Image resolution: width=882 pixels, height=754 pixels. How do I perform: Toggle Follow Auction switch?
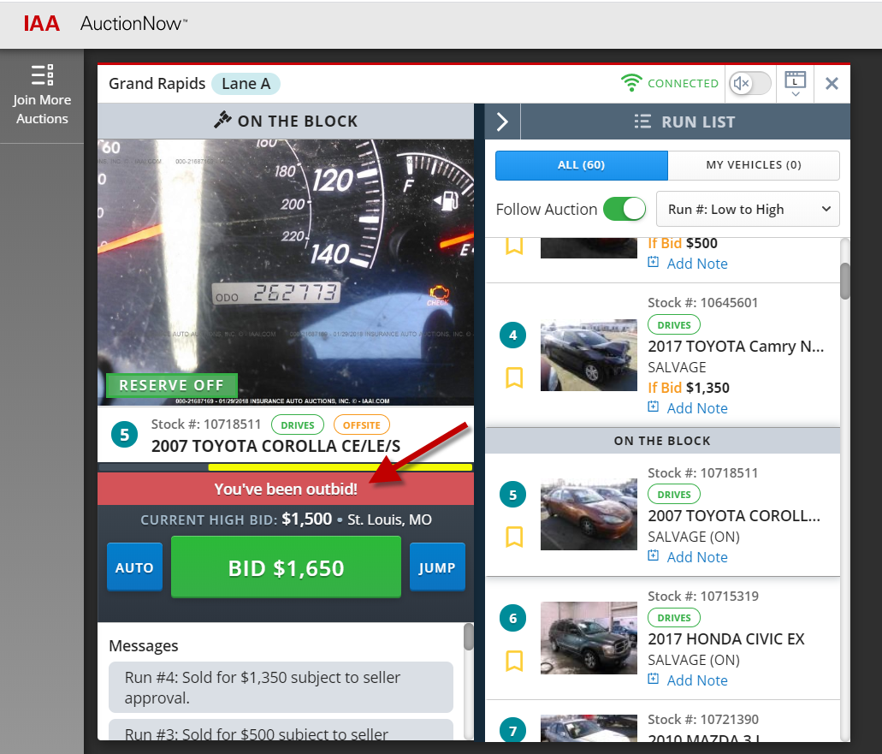coord(625,210)
